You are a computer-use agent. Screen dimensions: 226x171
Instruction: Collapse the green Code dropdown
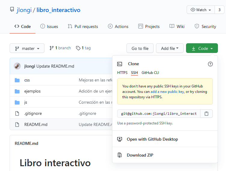tap(202, 48)
